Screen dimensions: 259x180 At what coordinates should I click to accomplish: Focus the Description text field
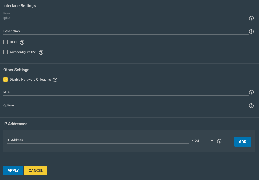pos(126,31)
